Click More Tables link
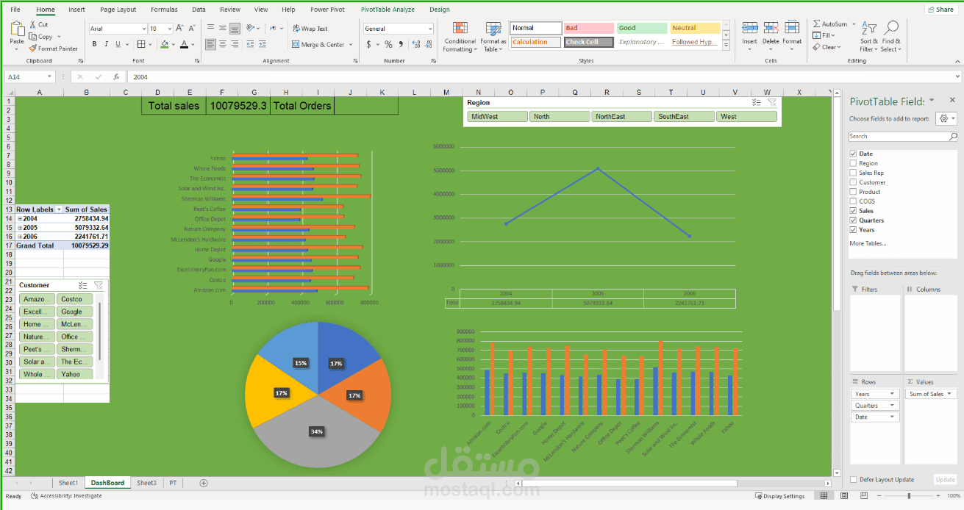The height and width of the screenshot is (510, 964). (868, 243)
